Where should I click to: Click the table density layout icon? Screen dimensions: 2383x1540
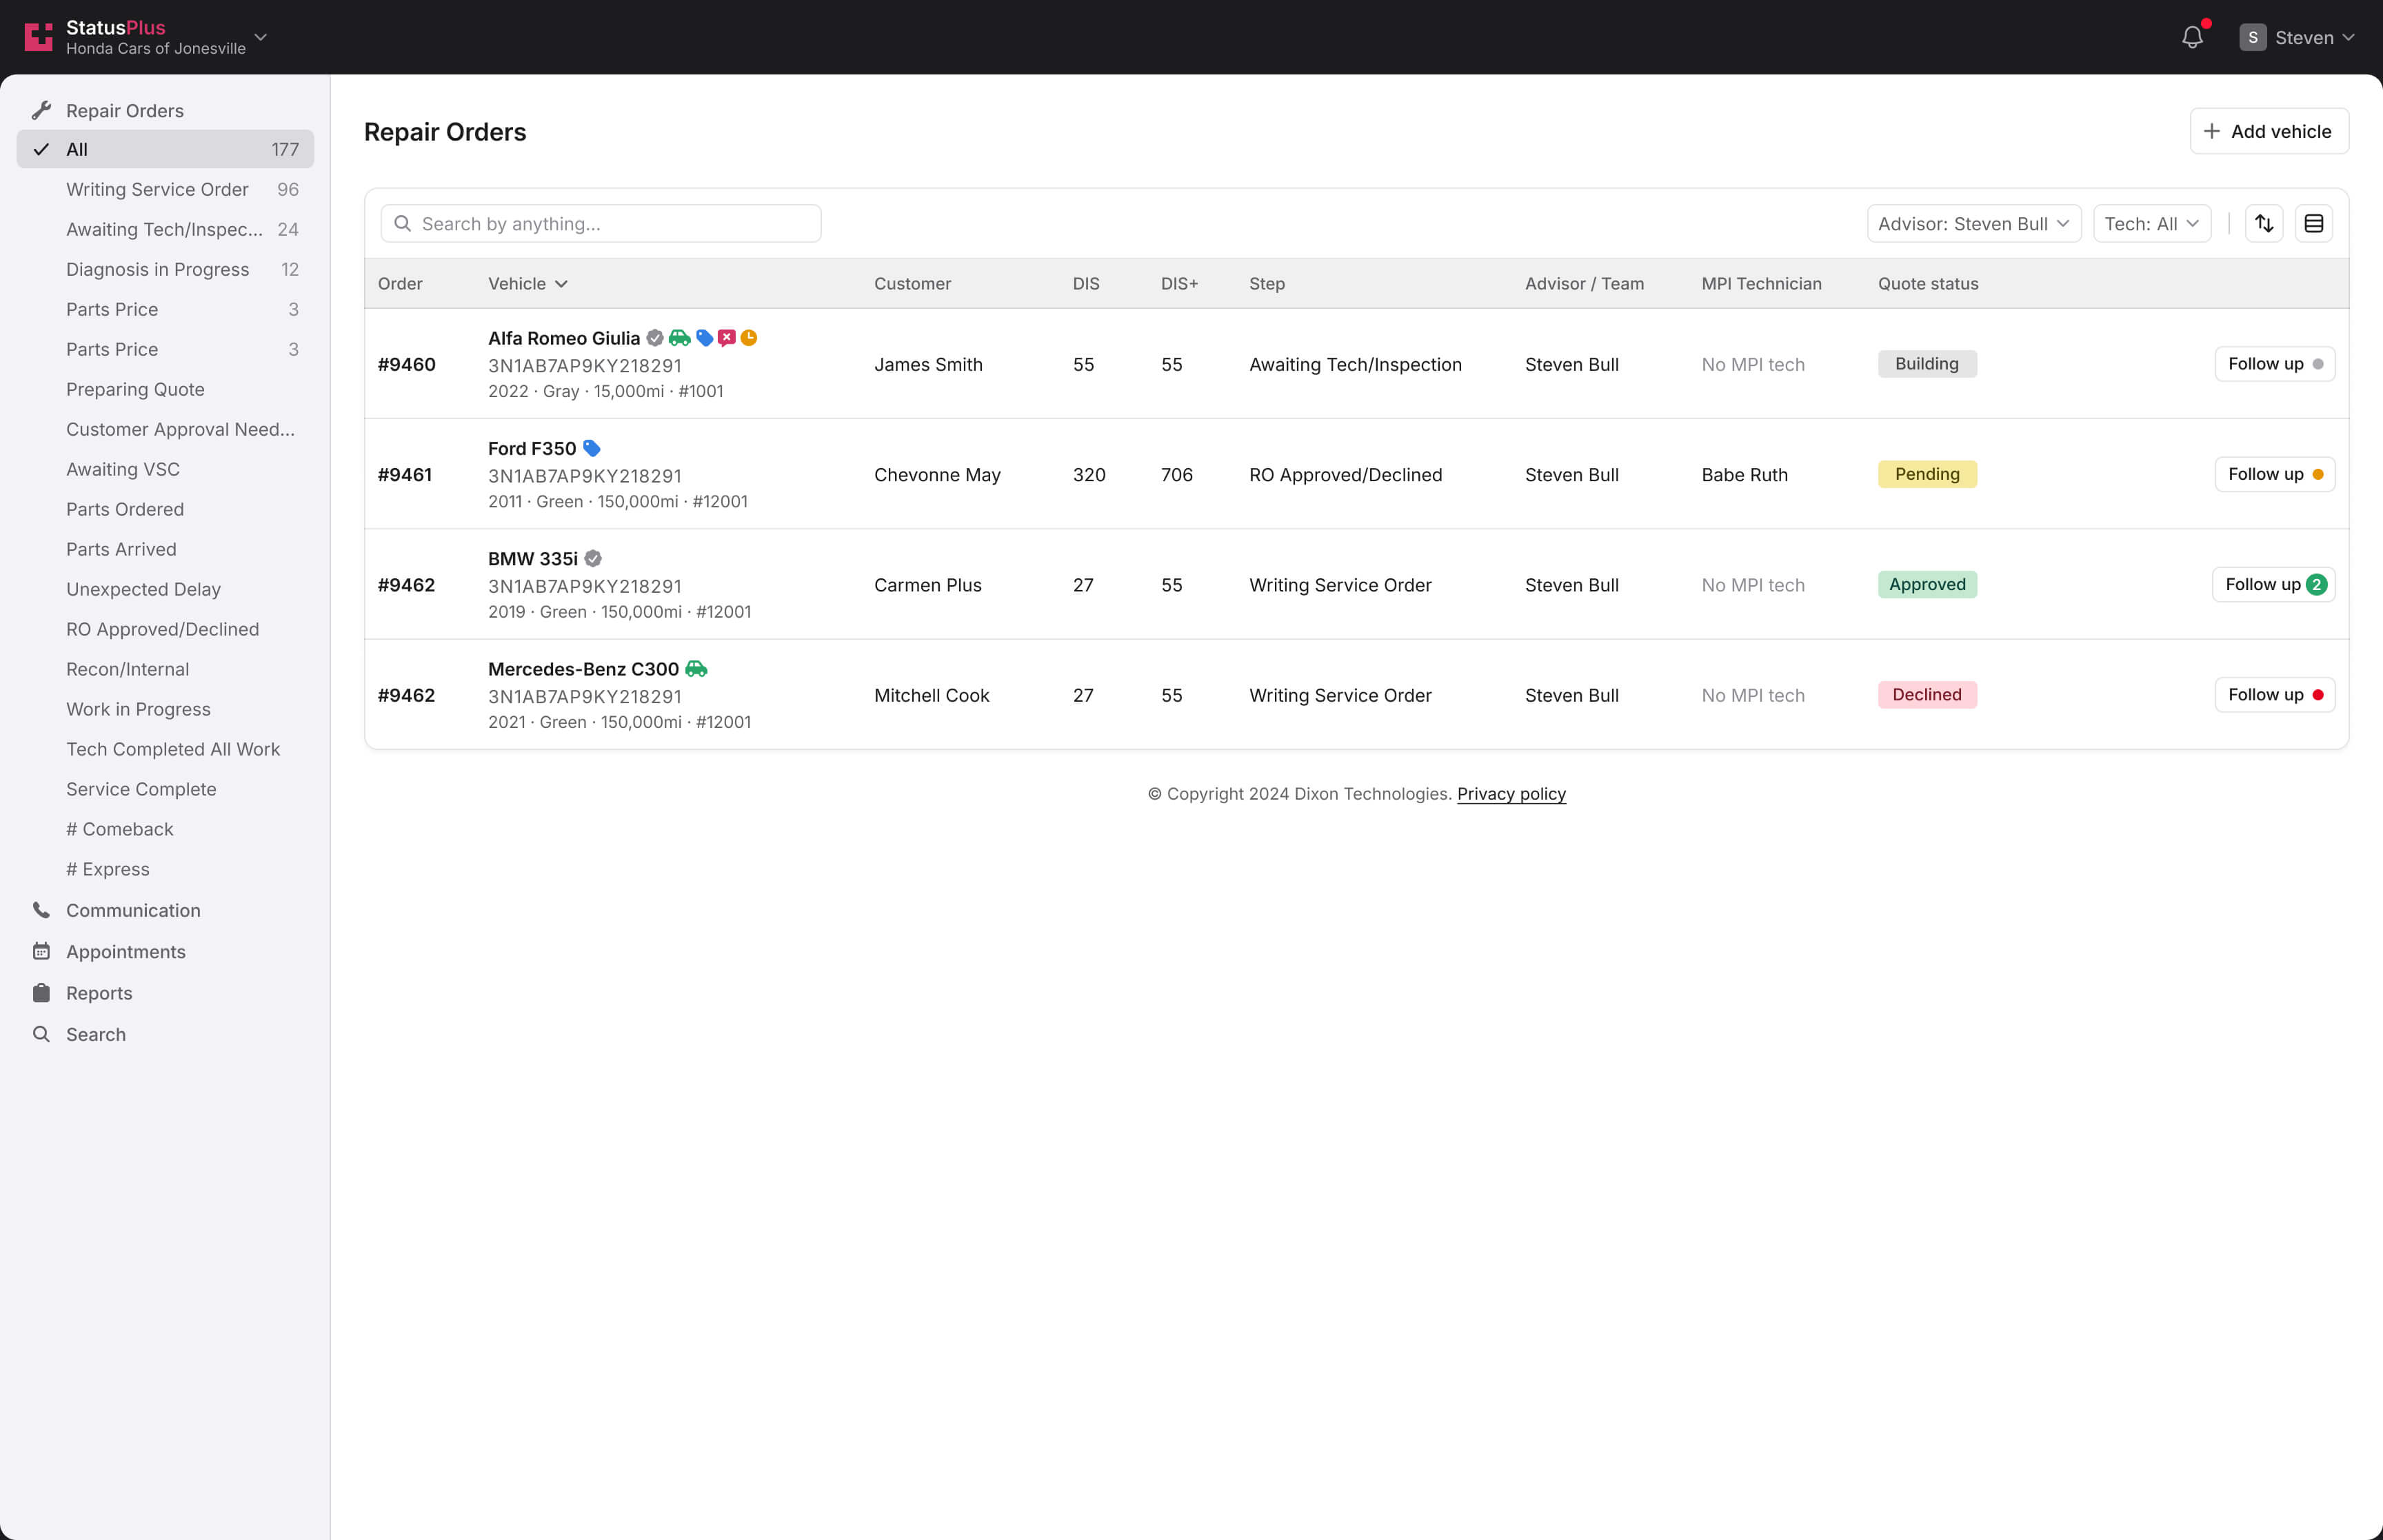[2313, 224]
